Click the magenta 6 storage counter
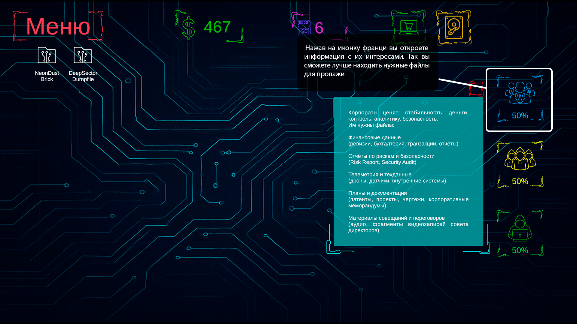This screenshot has height=324, width=577. (319, 28)
